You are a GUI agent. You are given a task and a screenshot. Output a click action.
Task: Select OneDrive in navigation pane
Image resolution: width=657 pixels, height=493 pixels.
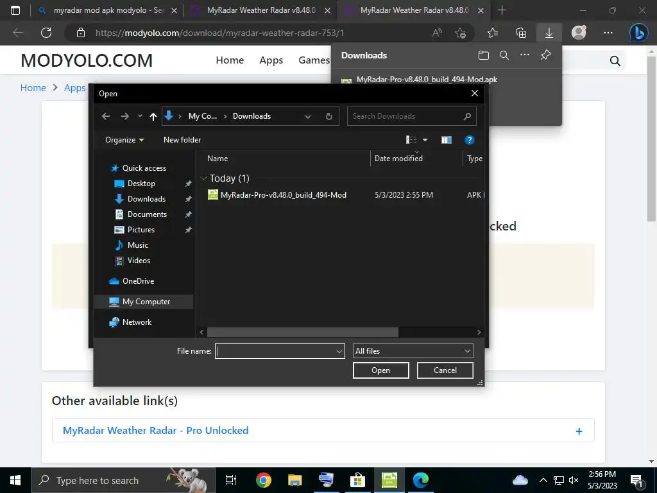pos(139,281)
